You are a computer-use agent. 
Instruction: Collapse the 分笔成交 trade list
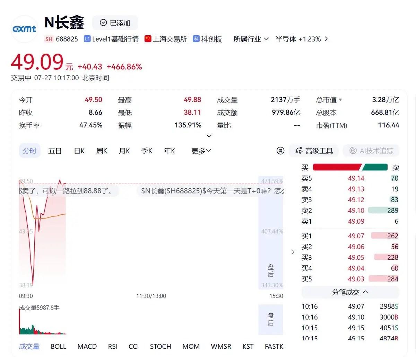coord(350,292)
